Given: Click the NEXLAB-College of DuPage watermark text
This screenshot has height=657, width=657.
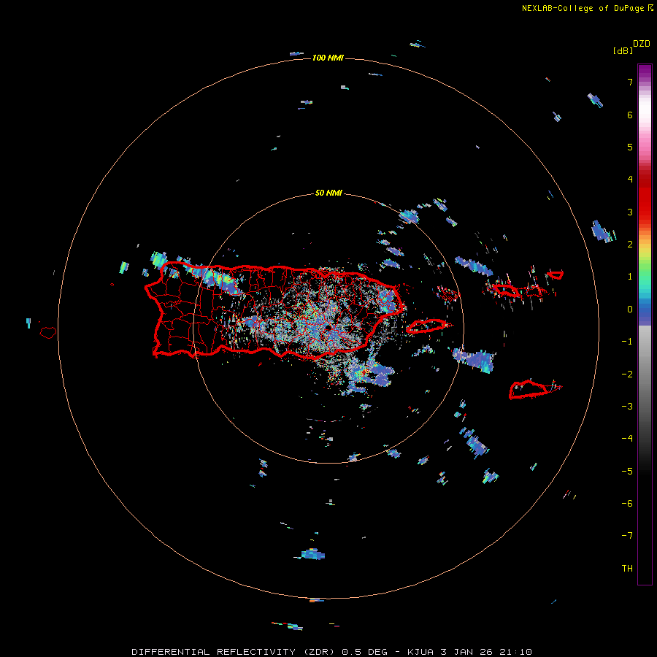Looking at the screenshot, I should tap(587, 8).
